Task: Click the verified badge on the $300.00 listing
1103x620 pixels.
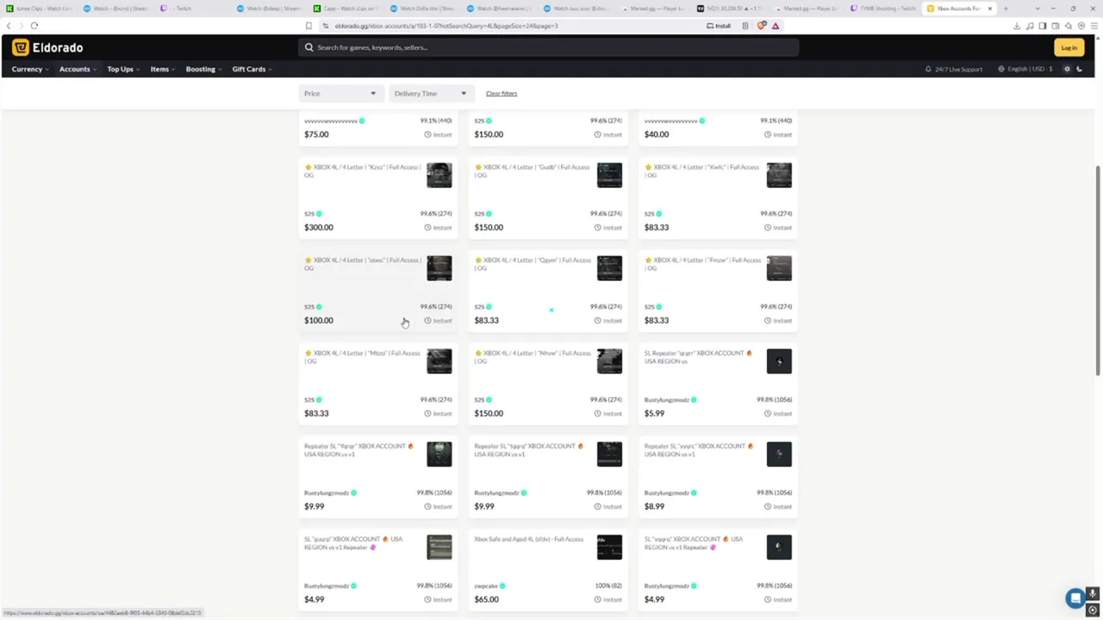Action: (x=319, y=214)
